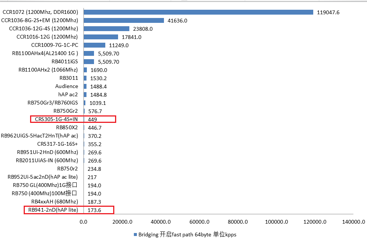The width and height of the screenshot is (367, 239).
Task: Click the RB750Gr3/RB760IGS category label
Action: [53, 103]
